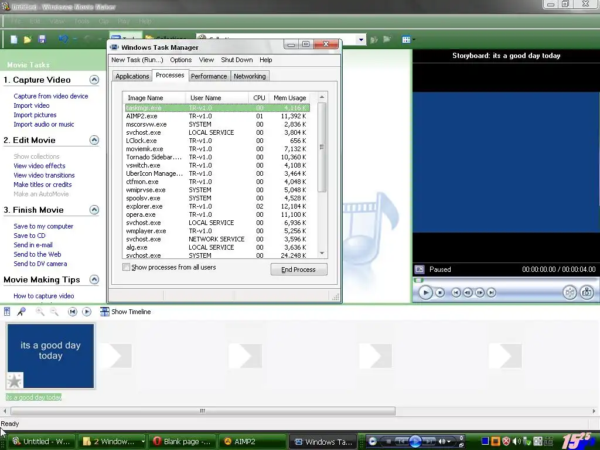Click the preview monitor seek bar
Image resolution: width=600 pixels, height=450 pixels.
pos(505,280)
